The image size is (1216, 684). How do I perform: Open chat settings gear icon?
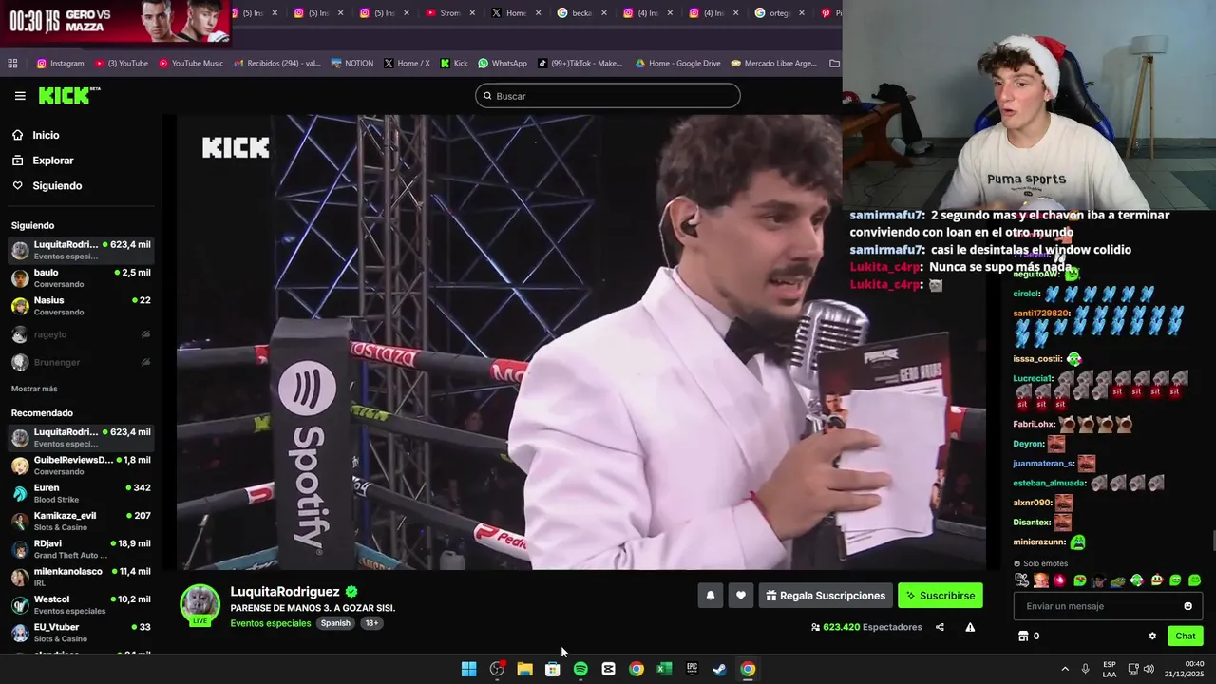1152,636
